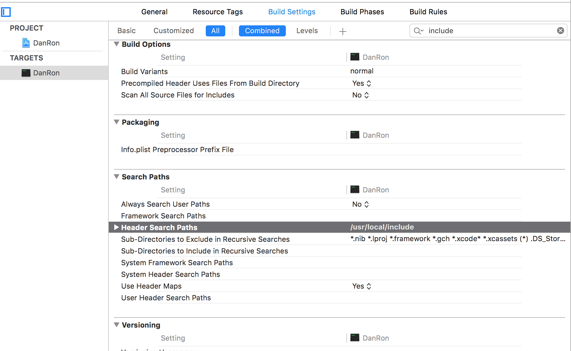The image size is (571, 351).
Task: Select the DanRon project in sidebar
Action: point(46,43)
